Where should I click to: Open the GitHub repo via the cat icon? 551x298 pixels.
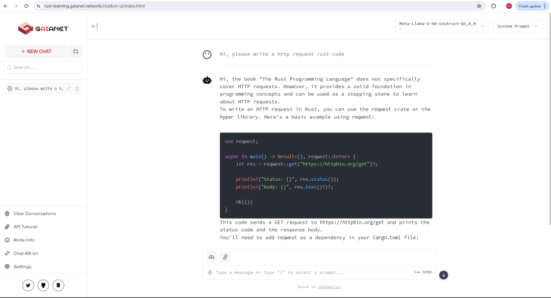(x=43, y=285)
